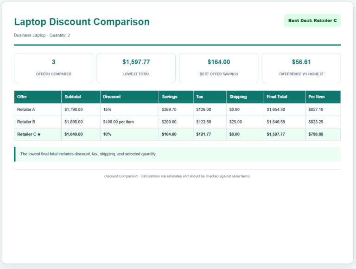
Task: Click the star icon beside Retailer C
Action: click(39, 134)
